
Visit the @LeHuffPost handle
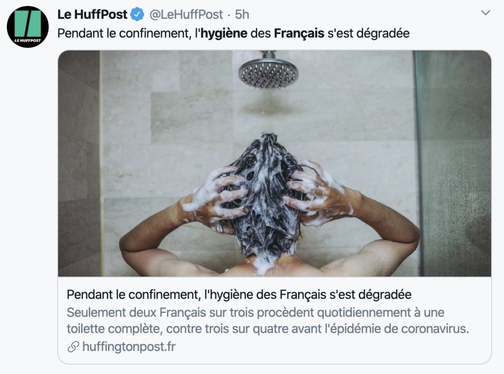click(x=186, y=14)
